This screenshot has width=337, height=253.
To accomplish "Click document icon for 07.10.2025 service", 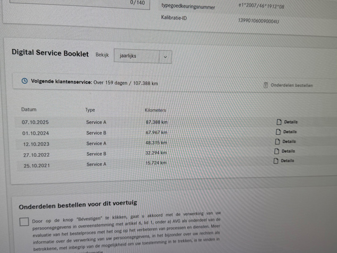I will [278, 122].
